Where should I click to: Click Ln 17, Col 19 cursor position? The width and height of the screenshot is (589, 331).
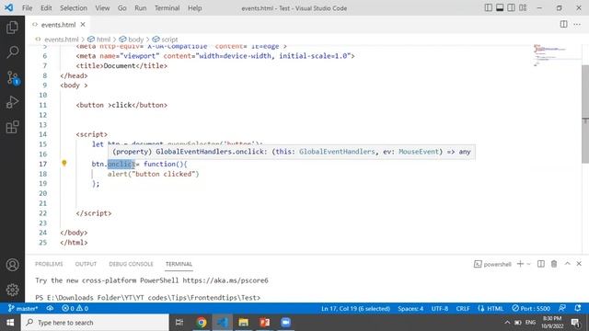tap(355, 309)
